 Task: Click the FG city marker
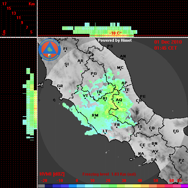pyautogui.click(x=175, y=133)
